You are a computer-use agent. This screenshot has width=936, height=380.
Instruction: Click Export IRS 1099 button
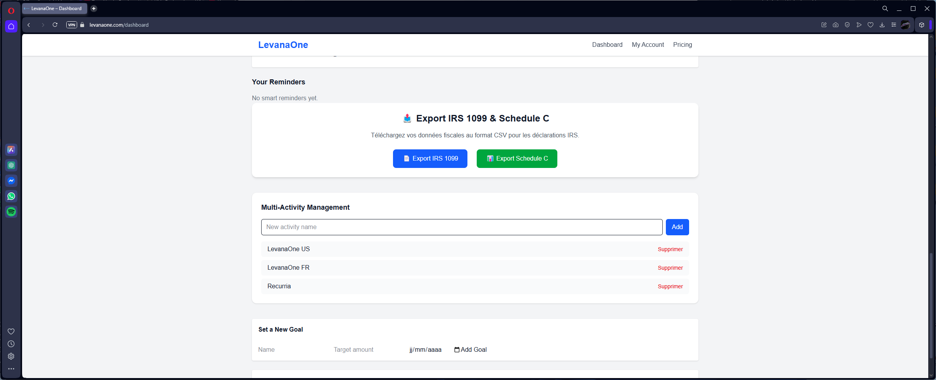pos(430,159)
